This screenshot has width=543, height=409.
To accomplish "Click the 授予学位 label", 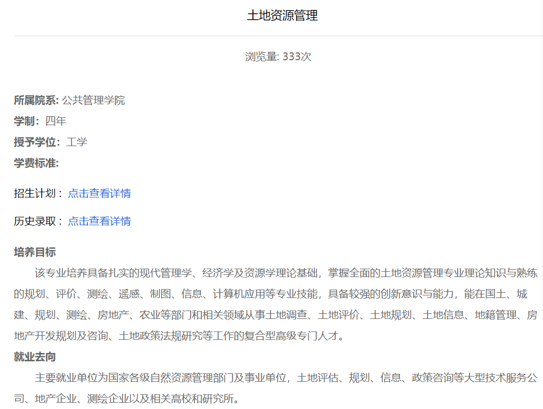I will [x=37, y=142].
